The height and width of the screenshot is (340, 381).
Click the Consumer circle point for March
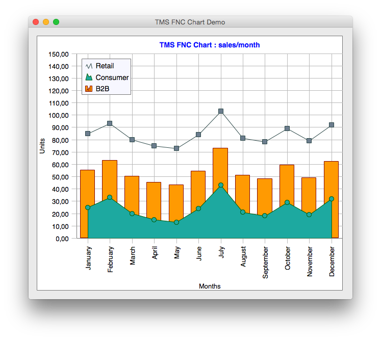(x=132, y=214)
